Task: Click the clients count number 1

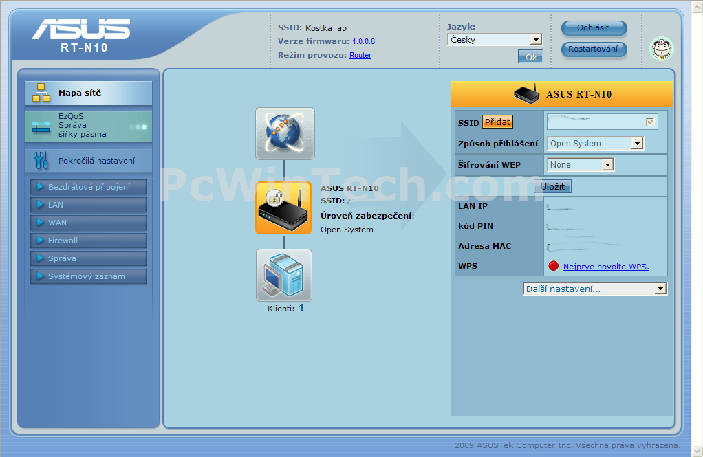Action: coord(301,308)
